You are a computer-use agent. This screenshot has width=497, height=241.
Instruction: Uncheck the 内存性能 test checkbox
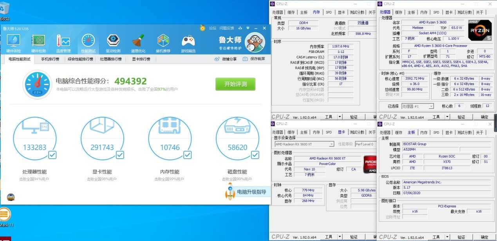[x=187, y=155]
